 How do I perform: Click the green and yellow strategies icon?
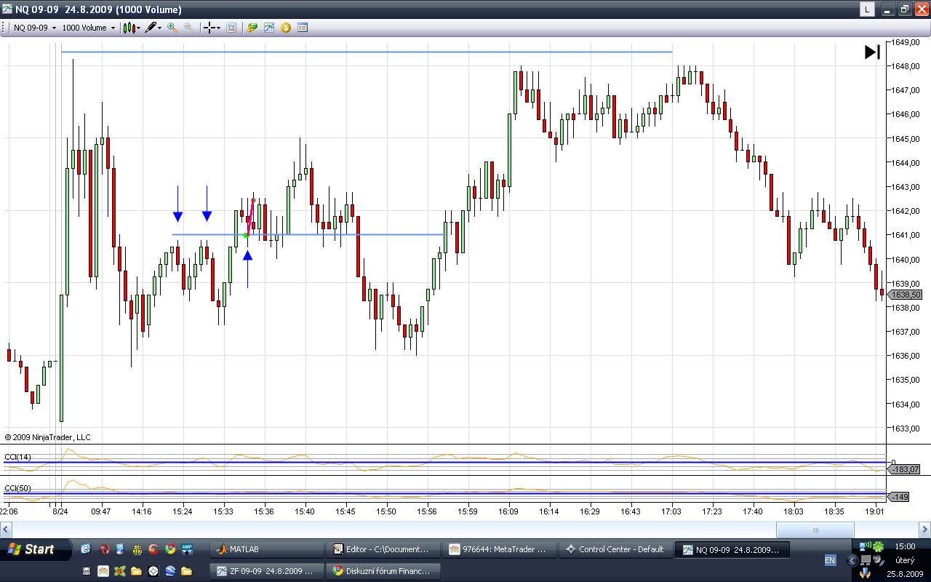tap(252, 28)
